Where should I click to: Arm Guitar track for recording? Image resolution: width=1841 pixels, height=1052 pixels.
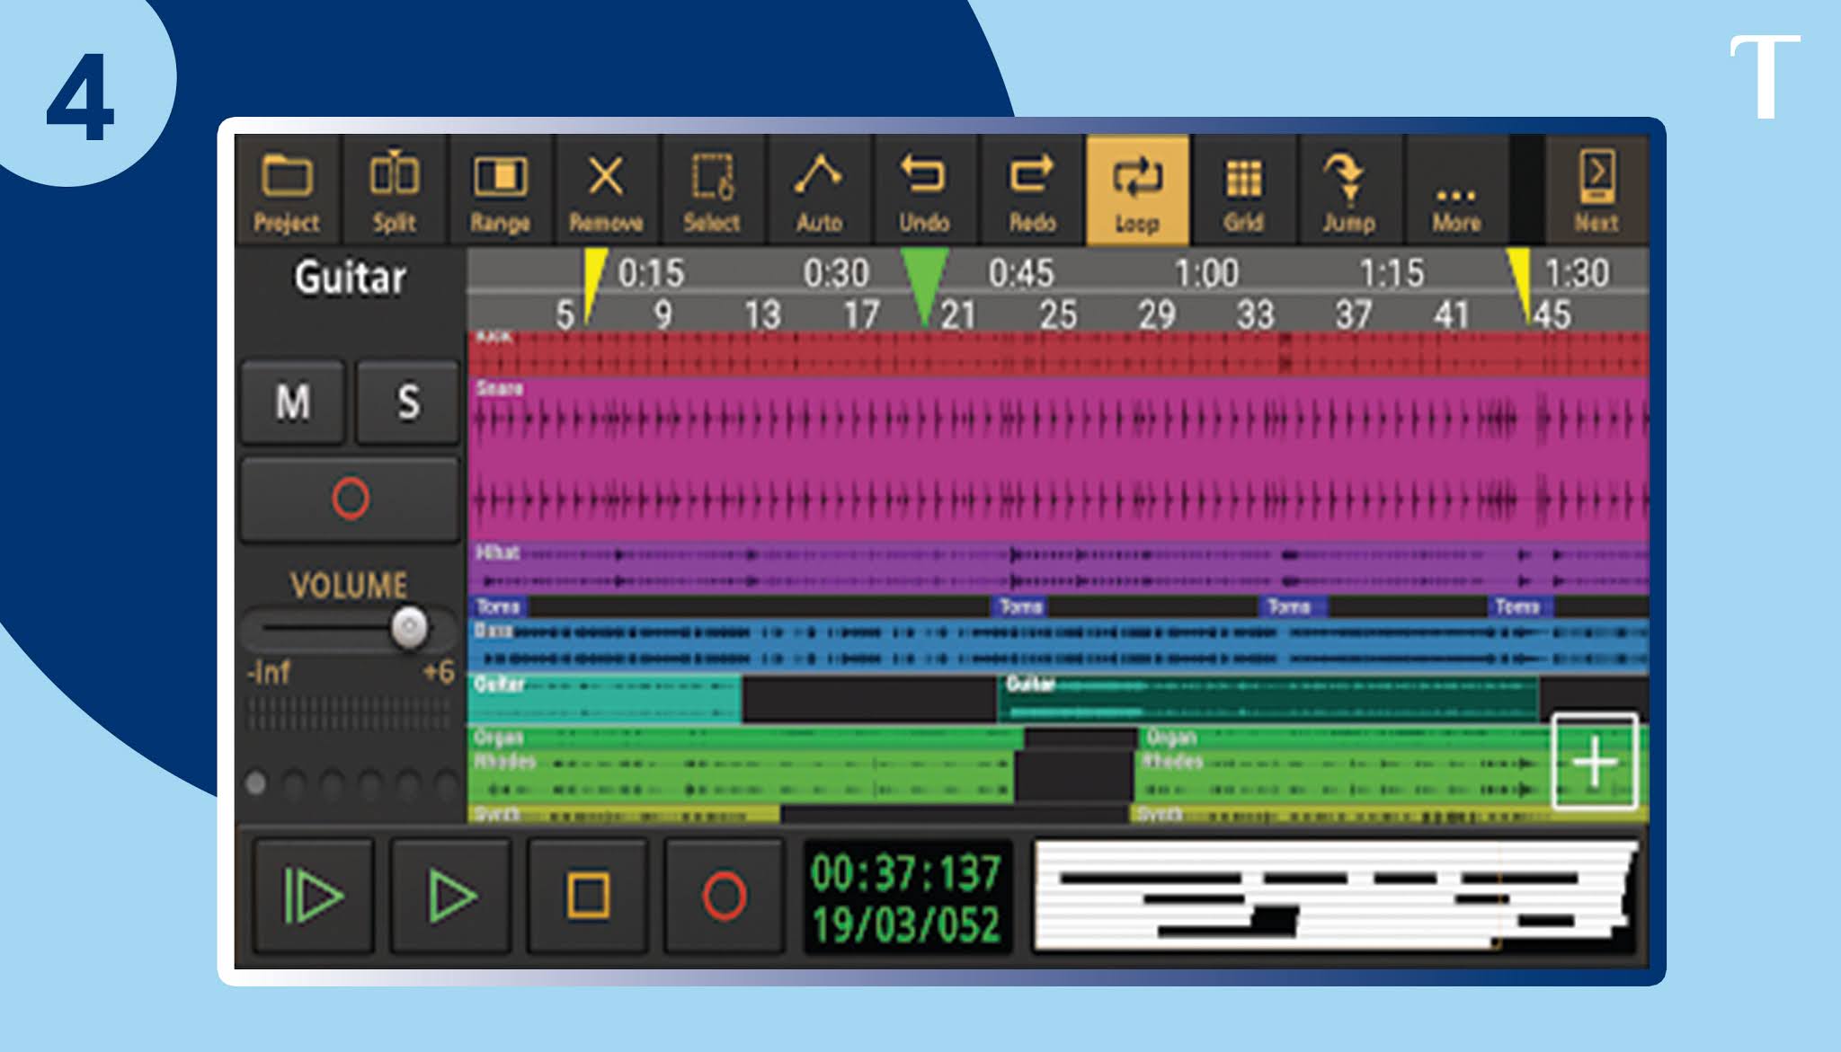point(350,499)
